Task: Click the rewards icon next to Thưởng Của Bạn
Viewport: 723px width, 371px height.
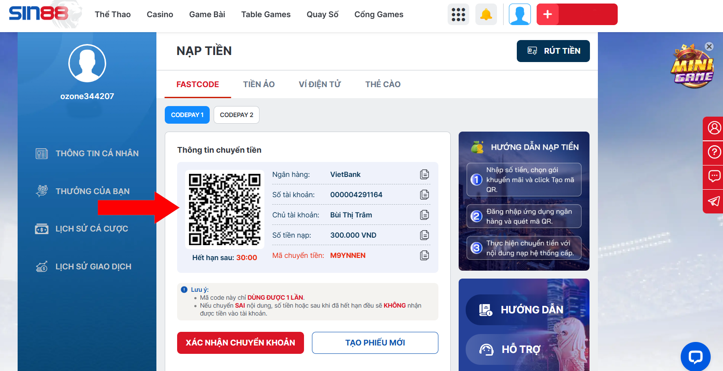Action: (x=42, y=191)
